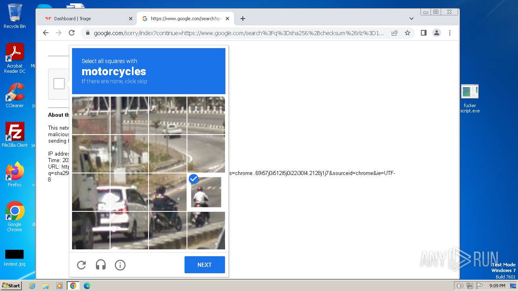Get an audio challenge via headphones icon
The image size is (518, 291).
(x=101, y=265)
